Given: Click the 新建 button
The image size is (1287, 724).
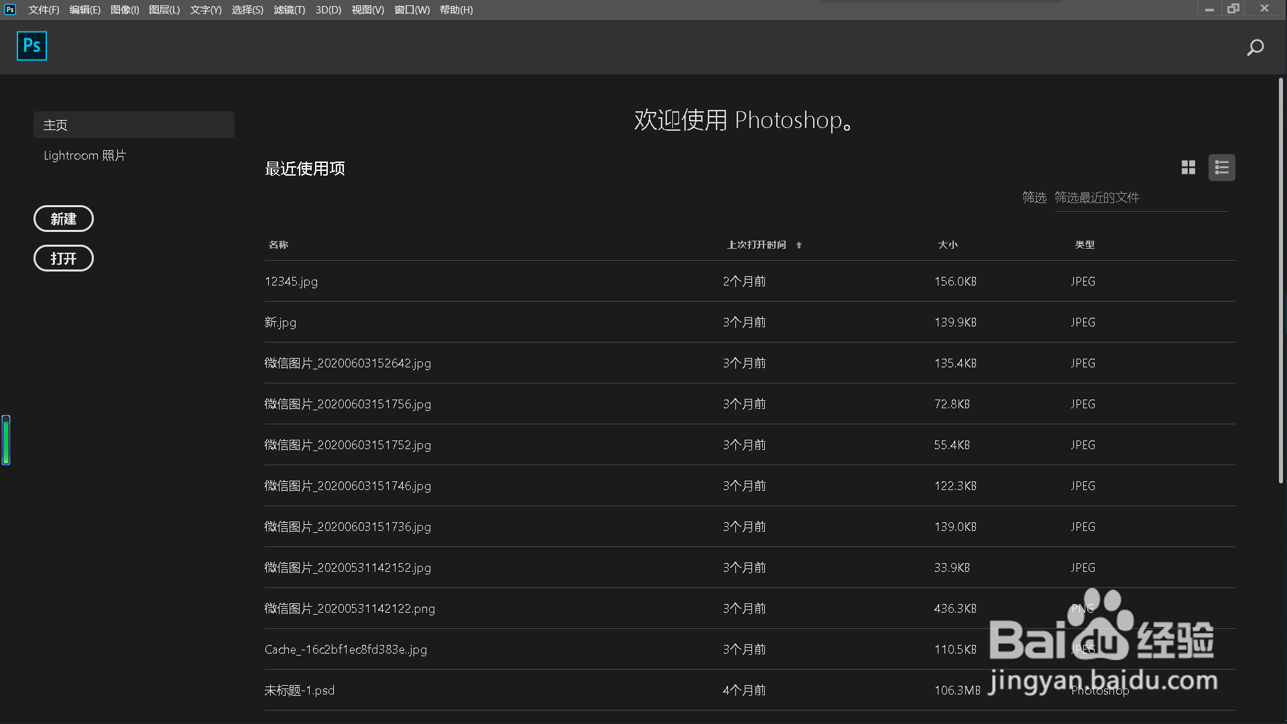Looking at the screenshot, I should coord(63,219).
